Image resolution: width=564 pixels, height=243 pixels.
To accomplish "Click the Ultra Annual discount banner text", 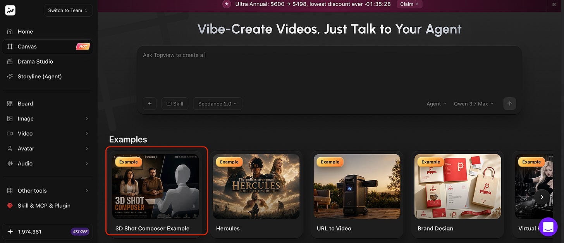I will coord(313,4).
